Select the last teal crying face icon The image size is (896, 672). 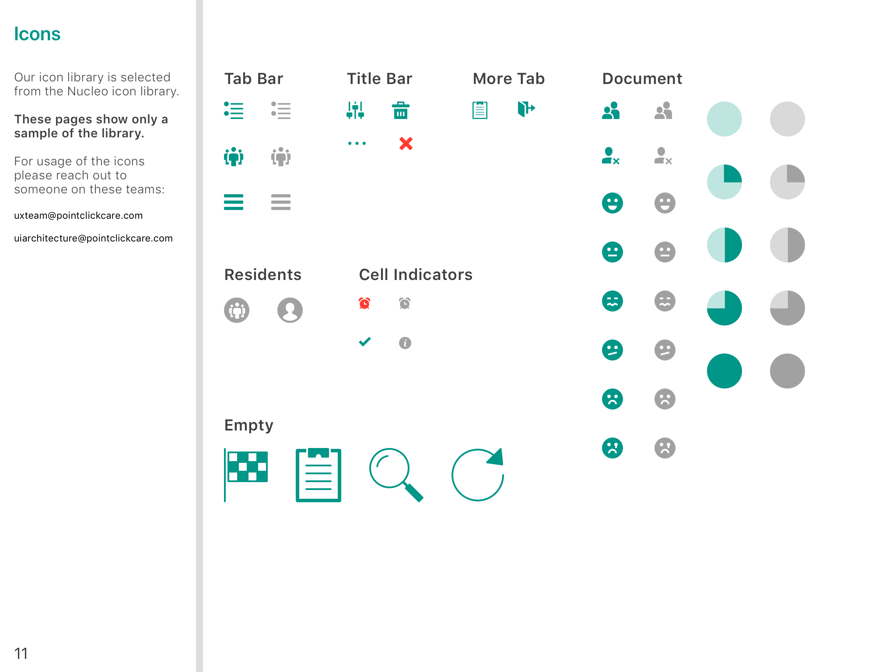612,448
